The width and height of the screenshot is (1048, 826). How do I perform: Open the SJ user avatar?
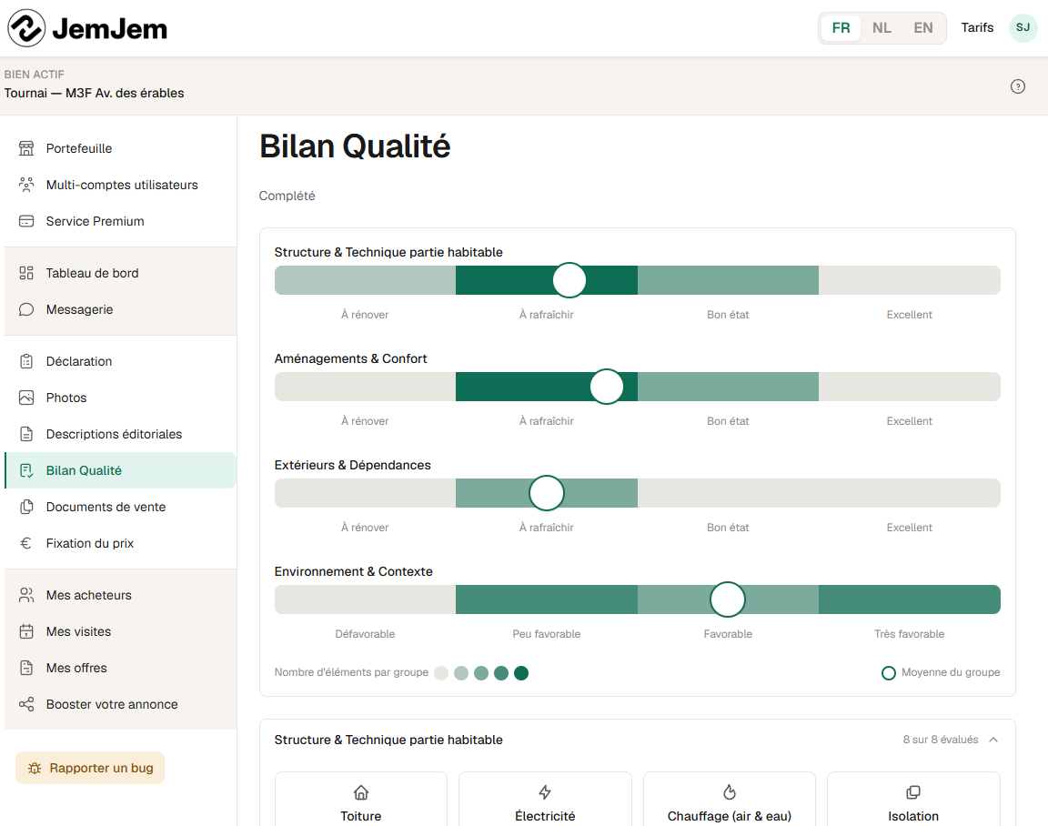1023,27
